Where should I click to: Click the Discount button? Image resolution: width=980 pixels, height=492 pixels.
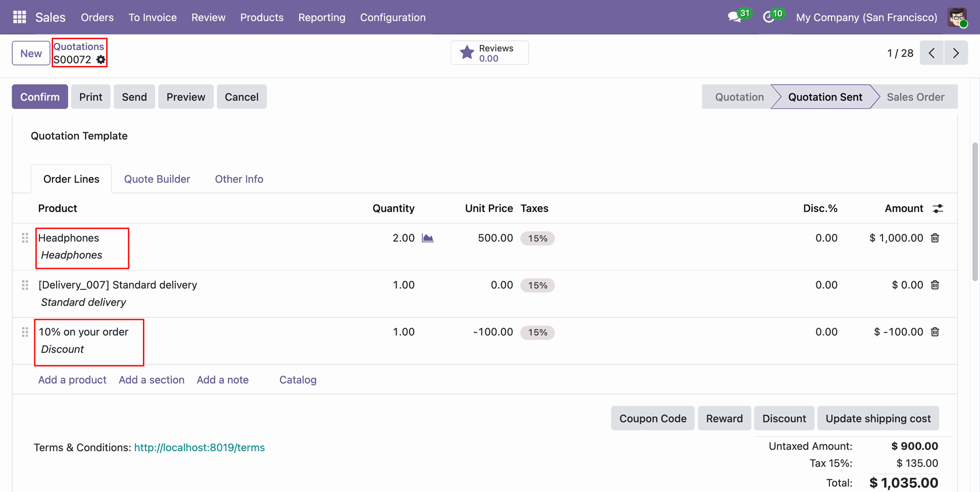pyautogui.click(x=784, y=419)
